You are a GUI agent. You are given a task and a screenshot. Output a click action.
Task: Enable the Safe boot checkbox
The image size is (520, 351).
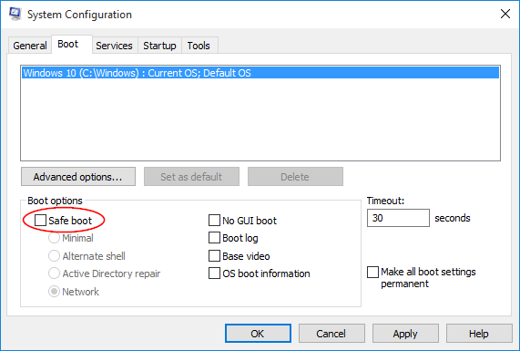tap(40, 220)
